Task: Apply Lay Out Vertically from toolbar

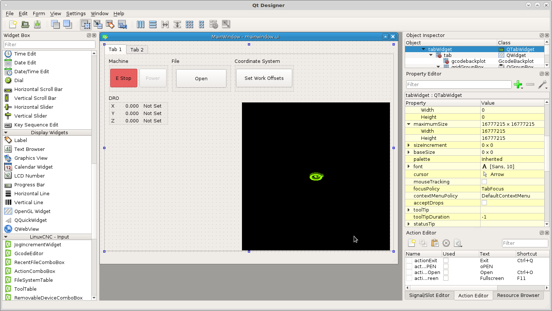Action: (153, 24)
